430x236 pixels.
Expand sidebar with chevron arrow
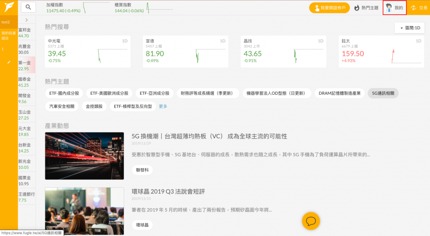[26, 20]
